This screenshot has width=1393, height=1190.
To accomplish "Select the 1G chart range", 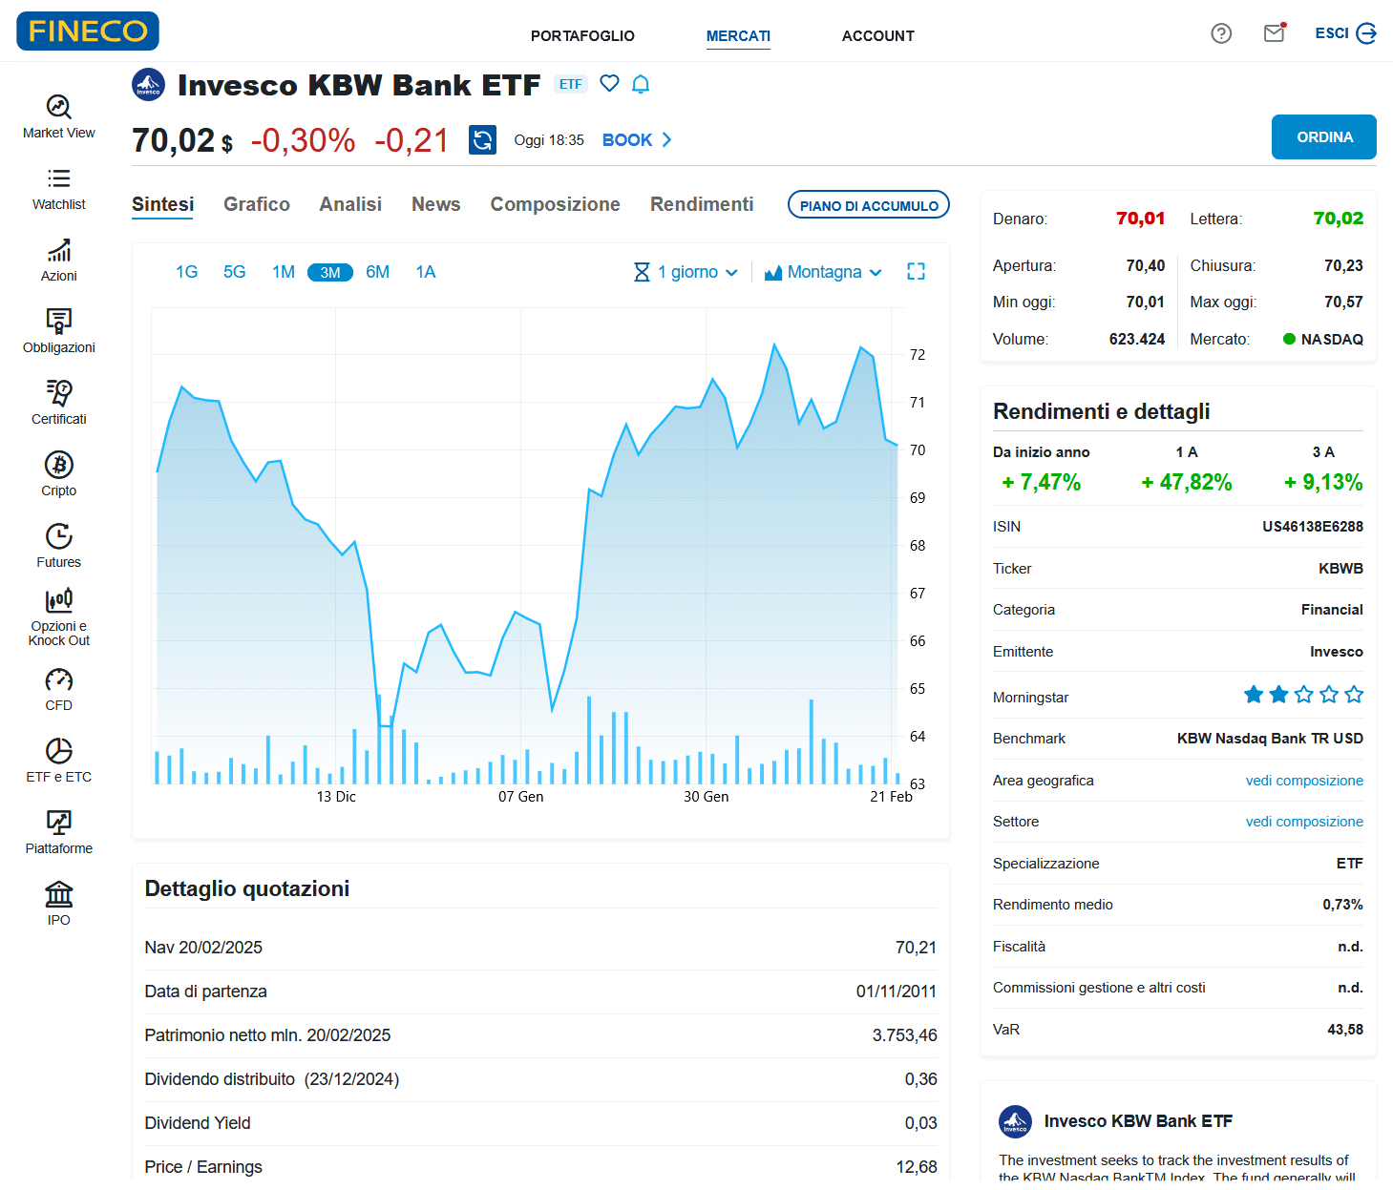I will click(186, 272).
